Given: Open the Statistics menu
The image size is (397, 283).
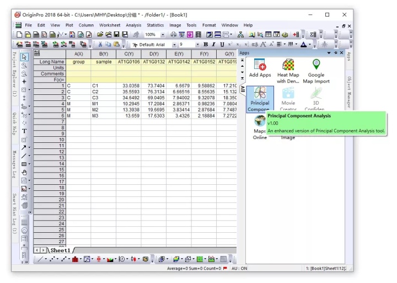Looking at the screenshot, I should (x=155, y=25).
